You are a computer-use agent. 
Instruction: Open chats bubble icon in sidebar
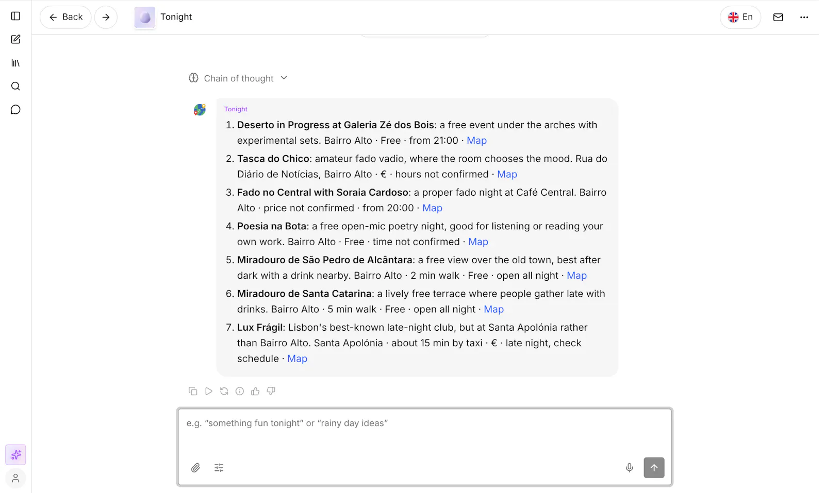pyautogui.click(x=15, y=110)
